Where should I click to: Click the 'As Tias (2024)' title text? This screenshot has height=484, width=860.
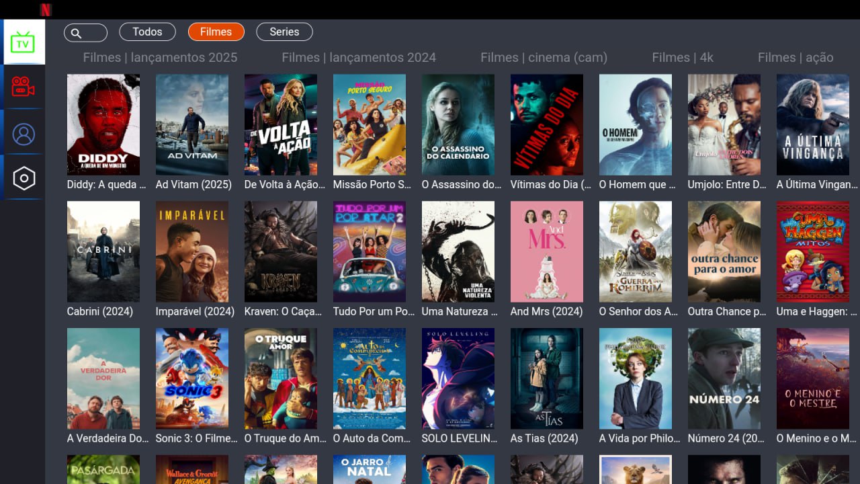[x=544, y=438]
